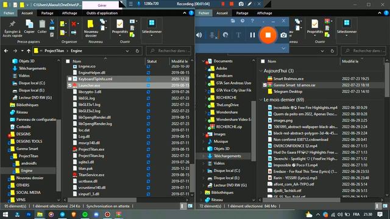Screen dimensions: 390x219
Task: Open Sélectionner menu in left window ribbon
Action: click(152, 28)
